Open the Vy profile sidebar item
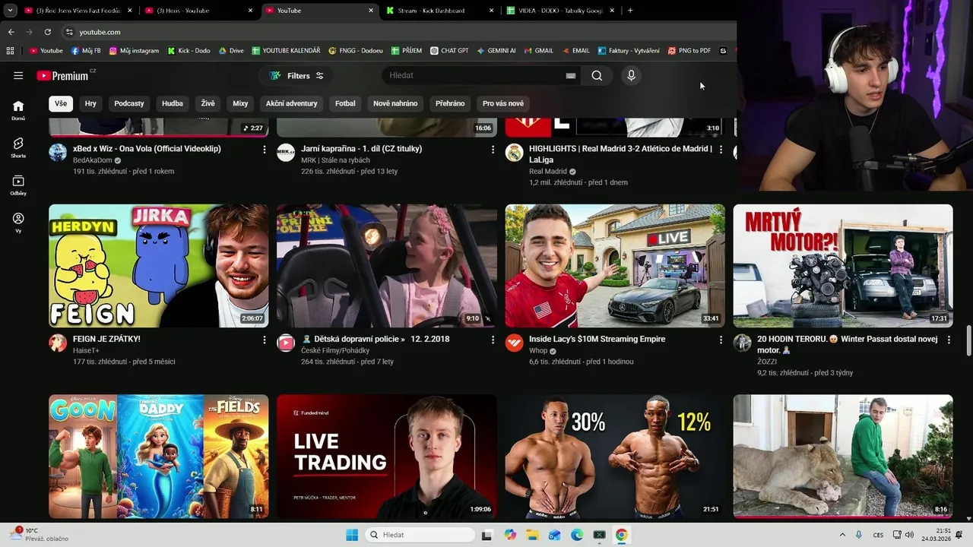Screen dimensions: 973x547 [x=18, y=223]
